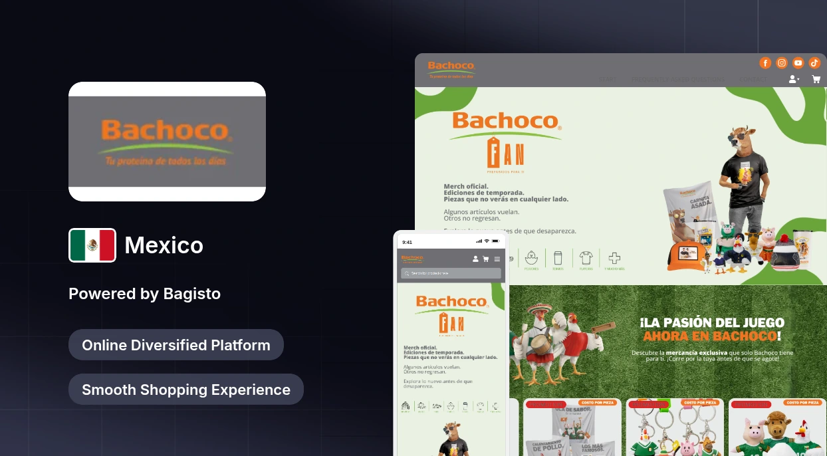Viewport: 827px width, 456px height.
Task: Open the cart icon in mobile header
Action: point(486,259)
